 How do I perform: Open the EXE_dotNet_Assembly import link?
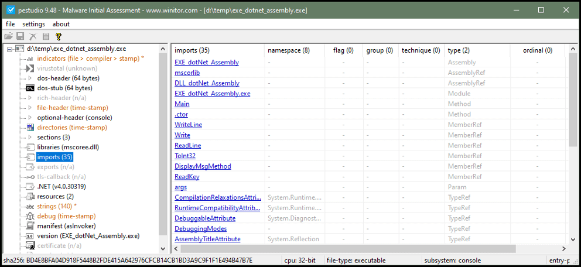coord(207,62)
